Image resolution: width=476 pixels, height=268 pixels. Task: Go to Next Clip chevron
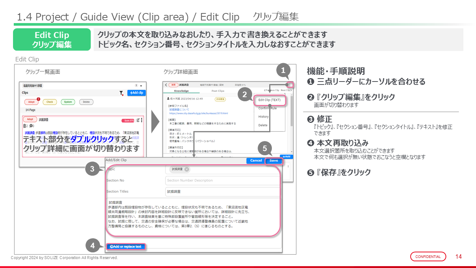(286, 90)
